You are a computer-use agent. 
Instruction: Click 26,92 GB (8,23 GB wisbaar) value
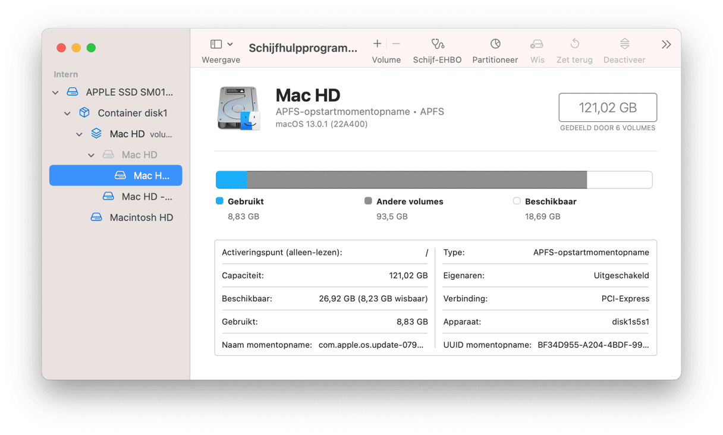[x=373, y=298]
